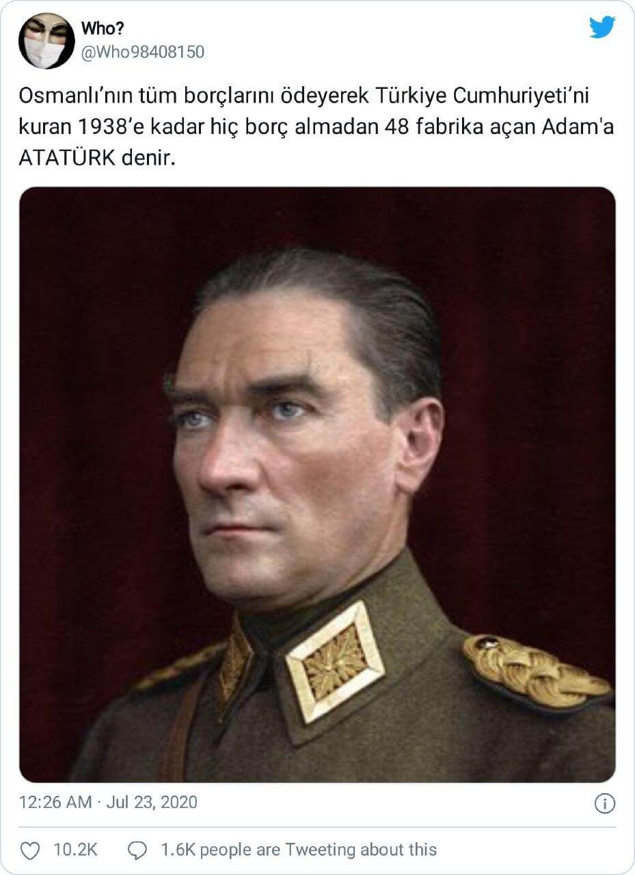This screenshot has height=875, width=635.
Task: Like the tweet with the heart icon
Action: point(30,850)
